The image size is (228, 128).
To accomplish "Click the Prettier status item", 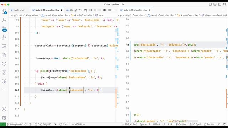I will point(209,124).
